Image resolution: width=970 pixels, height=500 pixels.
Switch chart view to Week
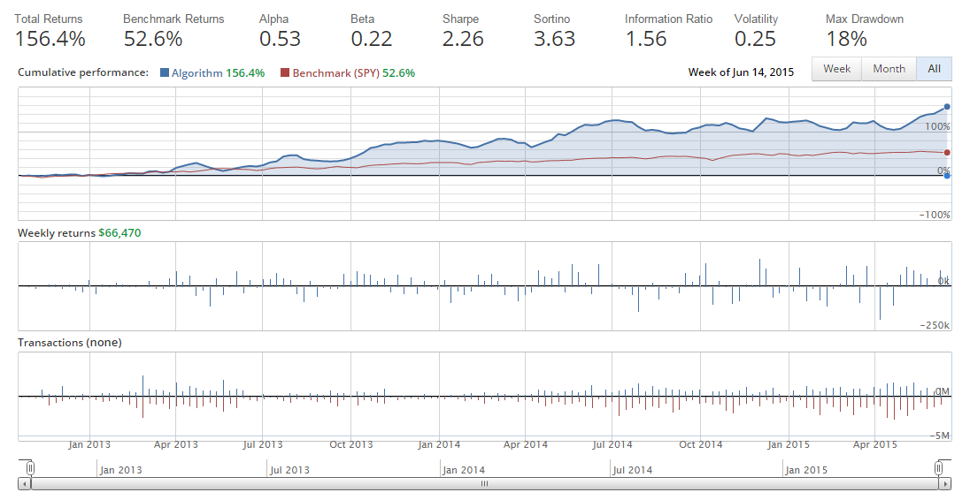point(836,69)
